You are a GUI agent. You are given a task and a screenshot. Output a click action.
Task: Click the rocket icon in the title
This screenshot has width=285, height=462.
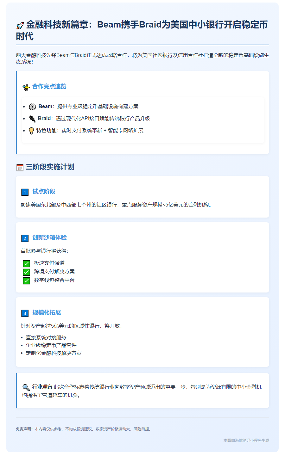[20, 26]
